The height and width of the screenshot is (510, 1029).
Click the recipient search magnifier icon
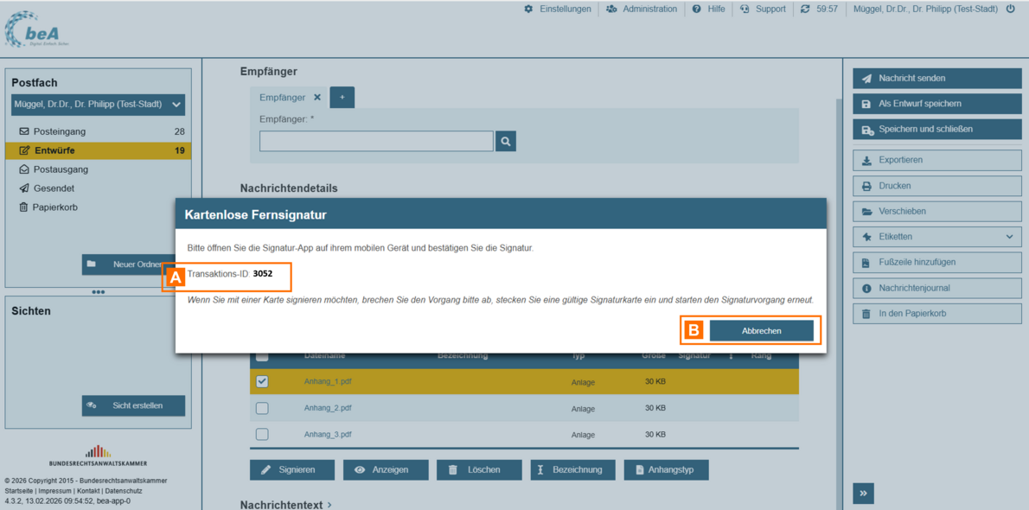click(x=506, y=141)
